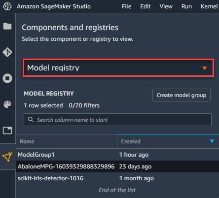The width and height of the screenshot is (219, 198).
Task: Open the View menu
Action: [x=166, y=6]
